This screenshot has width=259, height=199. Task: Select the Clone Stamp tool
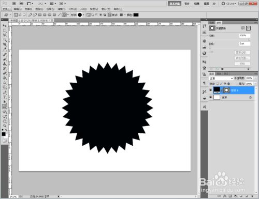tap(5, 64)
